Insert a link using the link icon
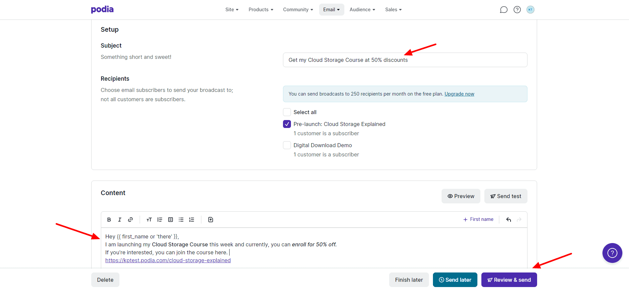The width and height of the screenshot is (629, 291). (x=130, y=220)
